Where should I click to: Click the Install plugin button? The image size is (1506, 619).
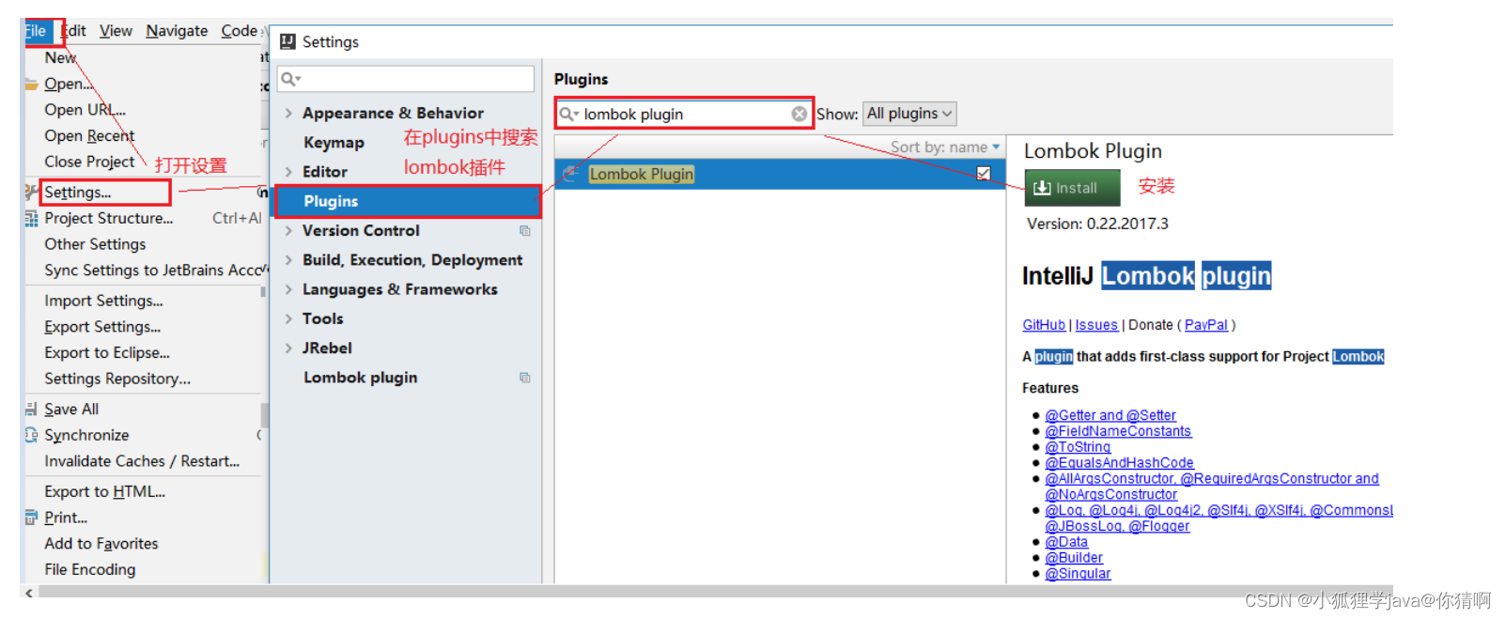click(x=1072, y=188)
